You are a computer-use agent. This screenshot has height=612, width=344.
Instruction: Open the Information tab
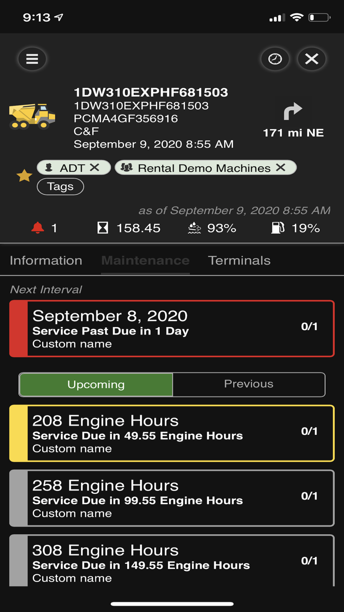coord(46,260)
